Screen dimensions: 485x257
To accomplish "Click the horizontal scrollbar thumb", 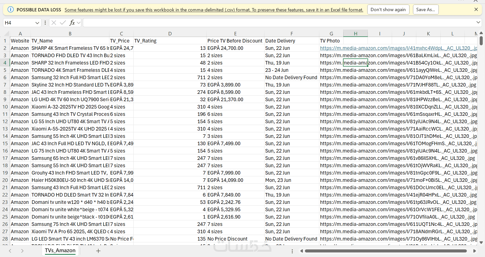I will (x=386, y=251).
